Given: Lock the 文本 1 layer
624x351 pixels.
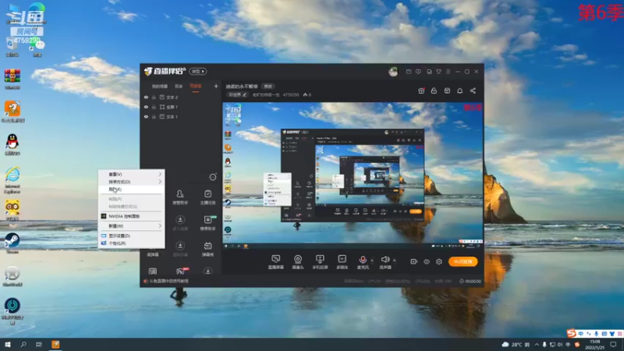Looking at the screenshot, I should [x=154, y=117].
